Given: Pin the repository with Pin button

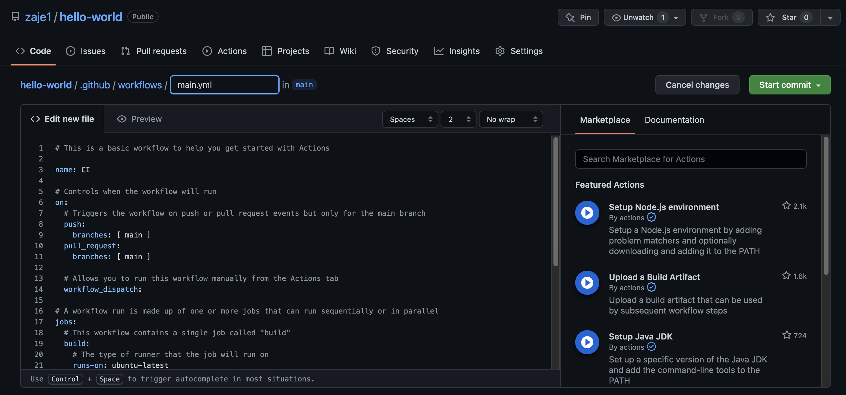Looking at the screenshot, I should coord(578,18).
